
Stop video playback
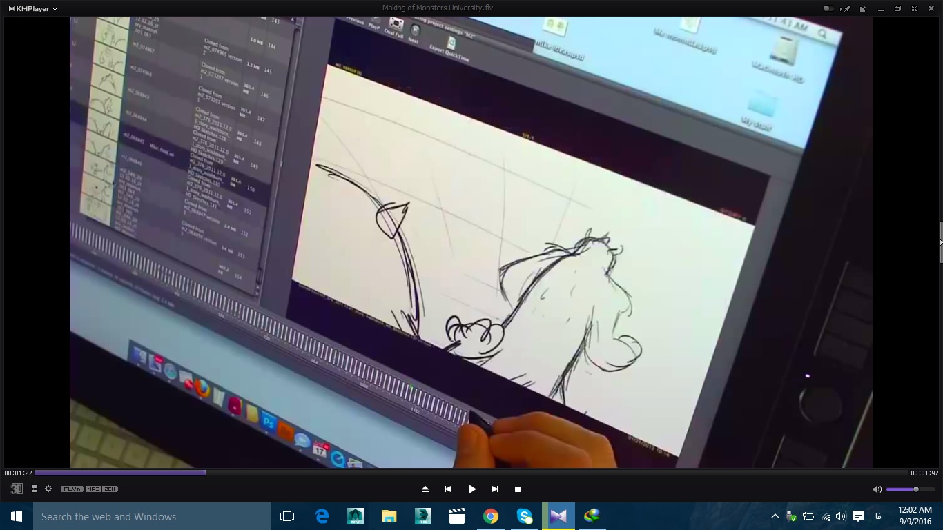pos(518,489)
